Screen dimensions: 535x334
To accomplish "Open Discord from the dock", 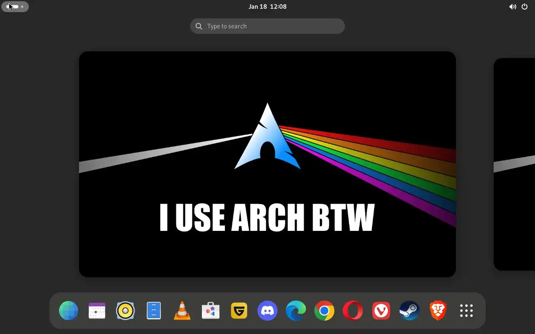I will pos(267,311).
